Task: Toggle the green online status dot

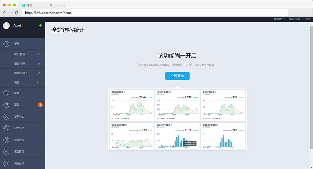Action: pos(41,25)
